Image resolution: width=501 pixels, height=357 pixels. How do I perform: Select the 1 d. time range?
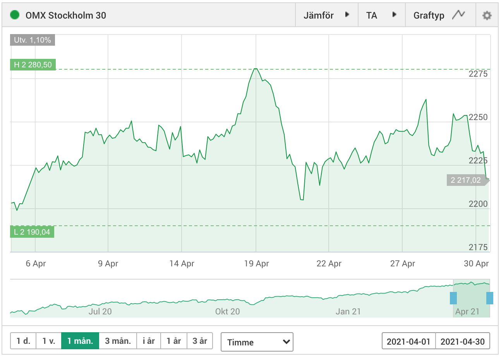click(23, 341)
